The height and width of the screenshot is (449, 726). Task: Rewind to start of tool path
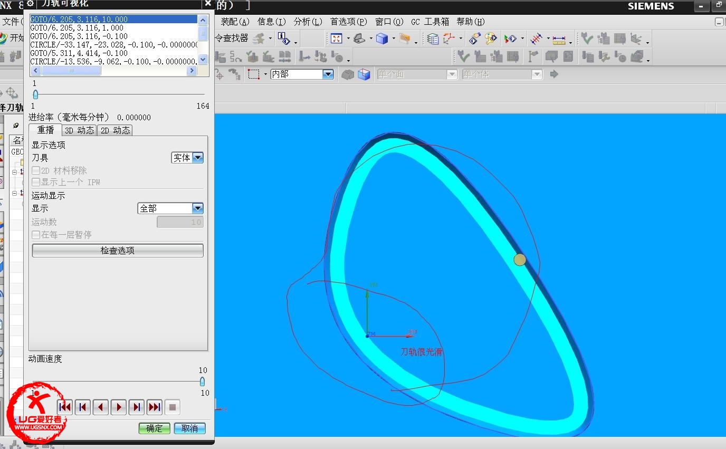(65, 407)
